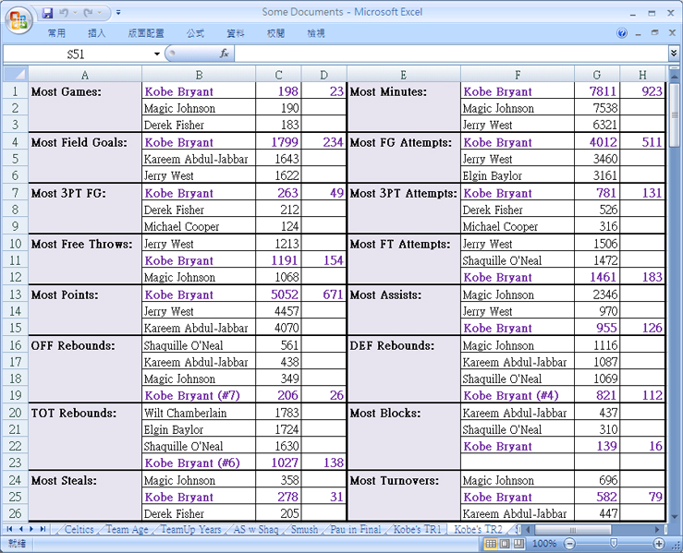The width and height of the screenshot is (683, 553).
Task: Click the insert function fx icon
Action: click(x=225, y=54)
